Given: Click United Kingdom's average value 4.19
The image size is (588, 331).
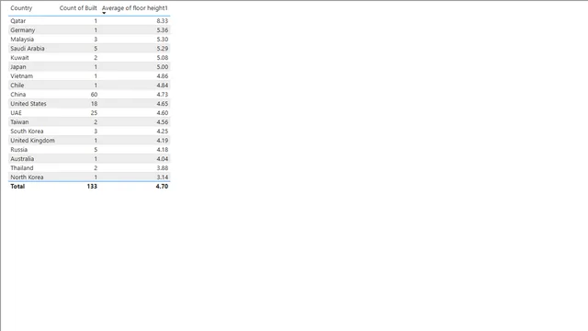Looking at the screenshot, I should 163,141.
